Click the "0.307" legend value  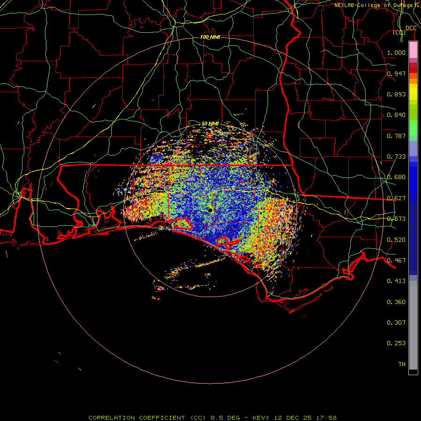396,323
